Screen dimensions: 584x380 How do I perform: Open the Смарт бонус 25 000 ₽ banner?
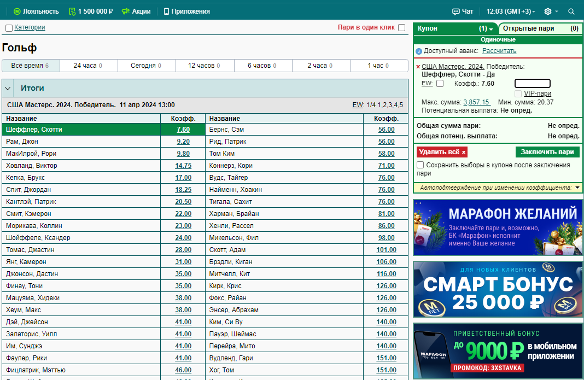(x=498, y=289)
